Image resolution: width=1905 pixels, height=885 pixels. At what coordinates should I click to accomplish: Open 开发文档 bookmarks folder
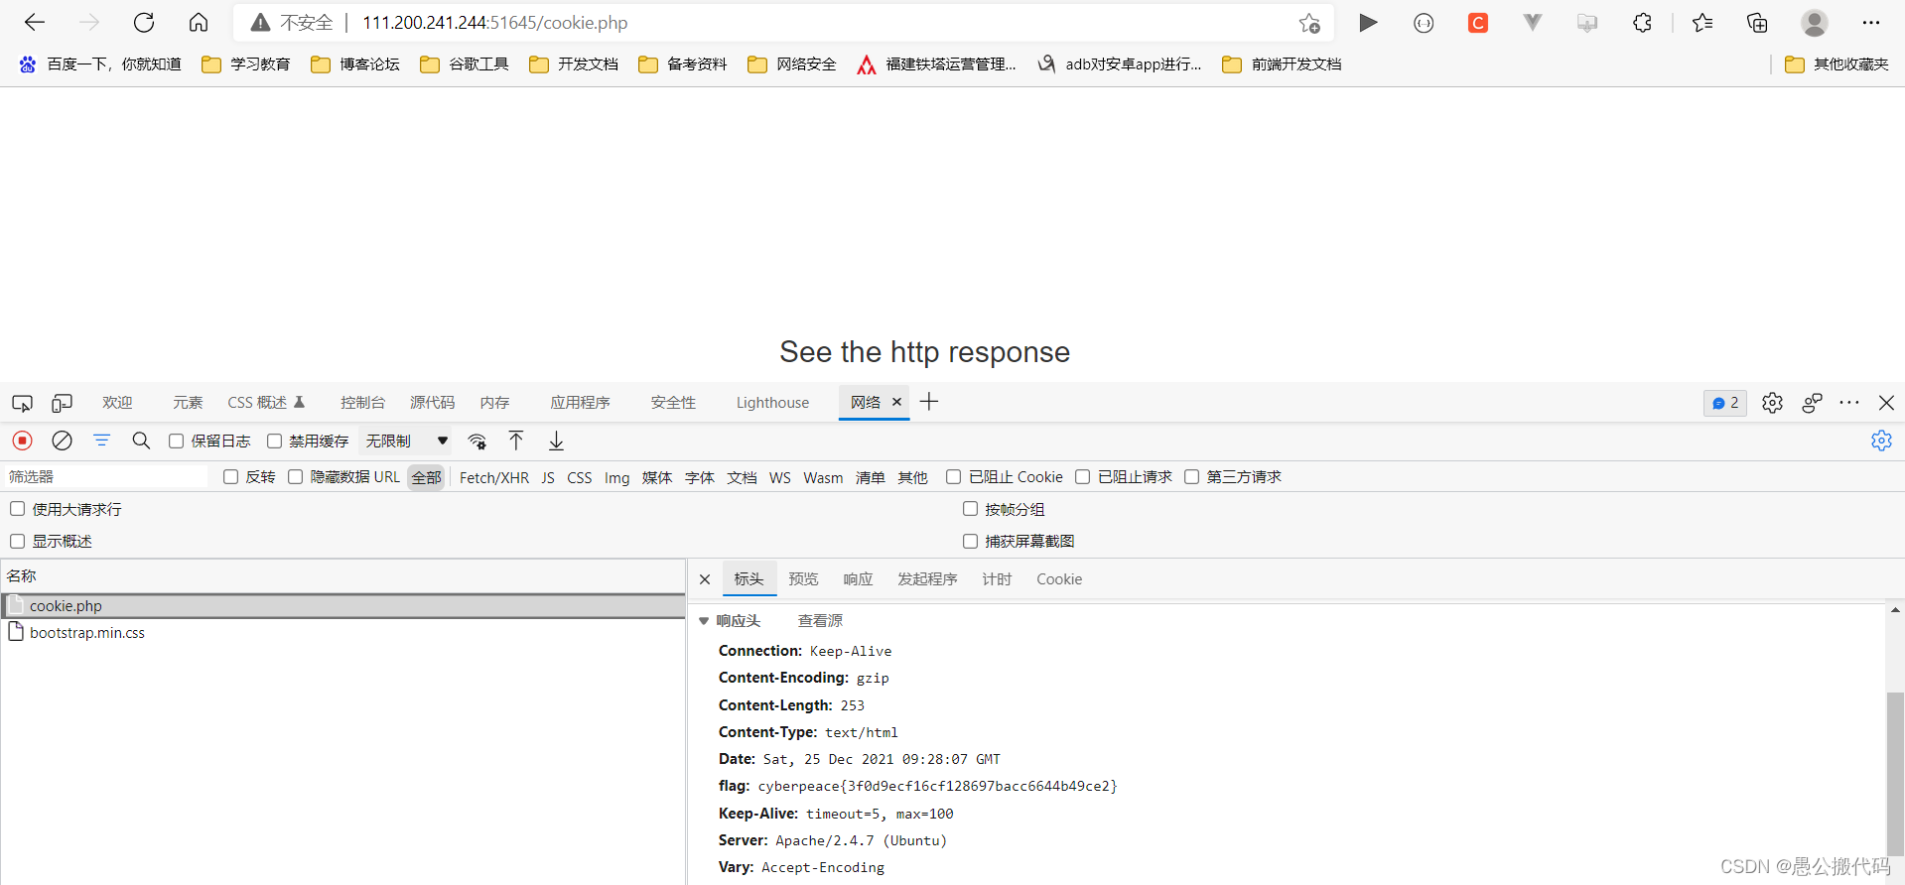coord(573,64)
